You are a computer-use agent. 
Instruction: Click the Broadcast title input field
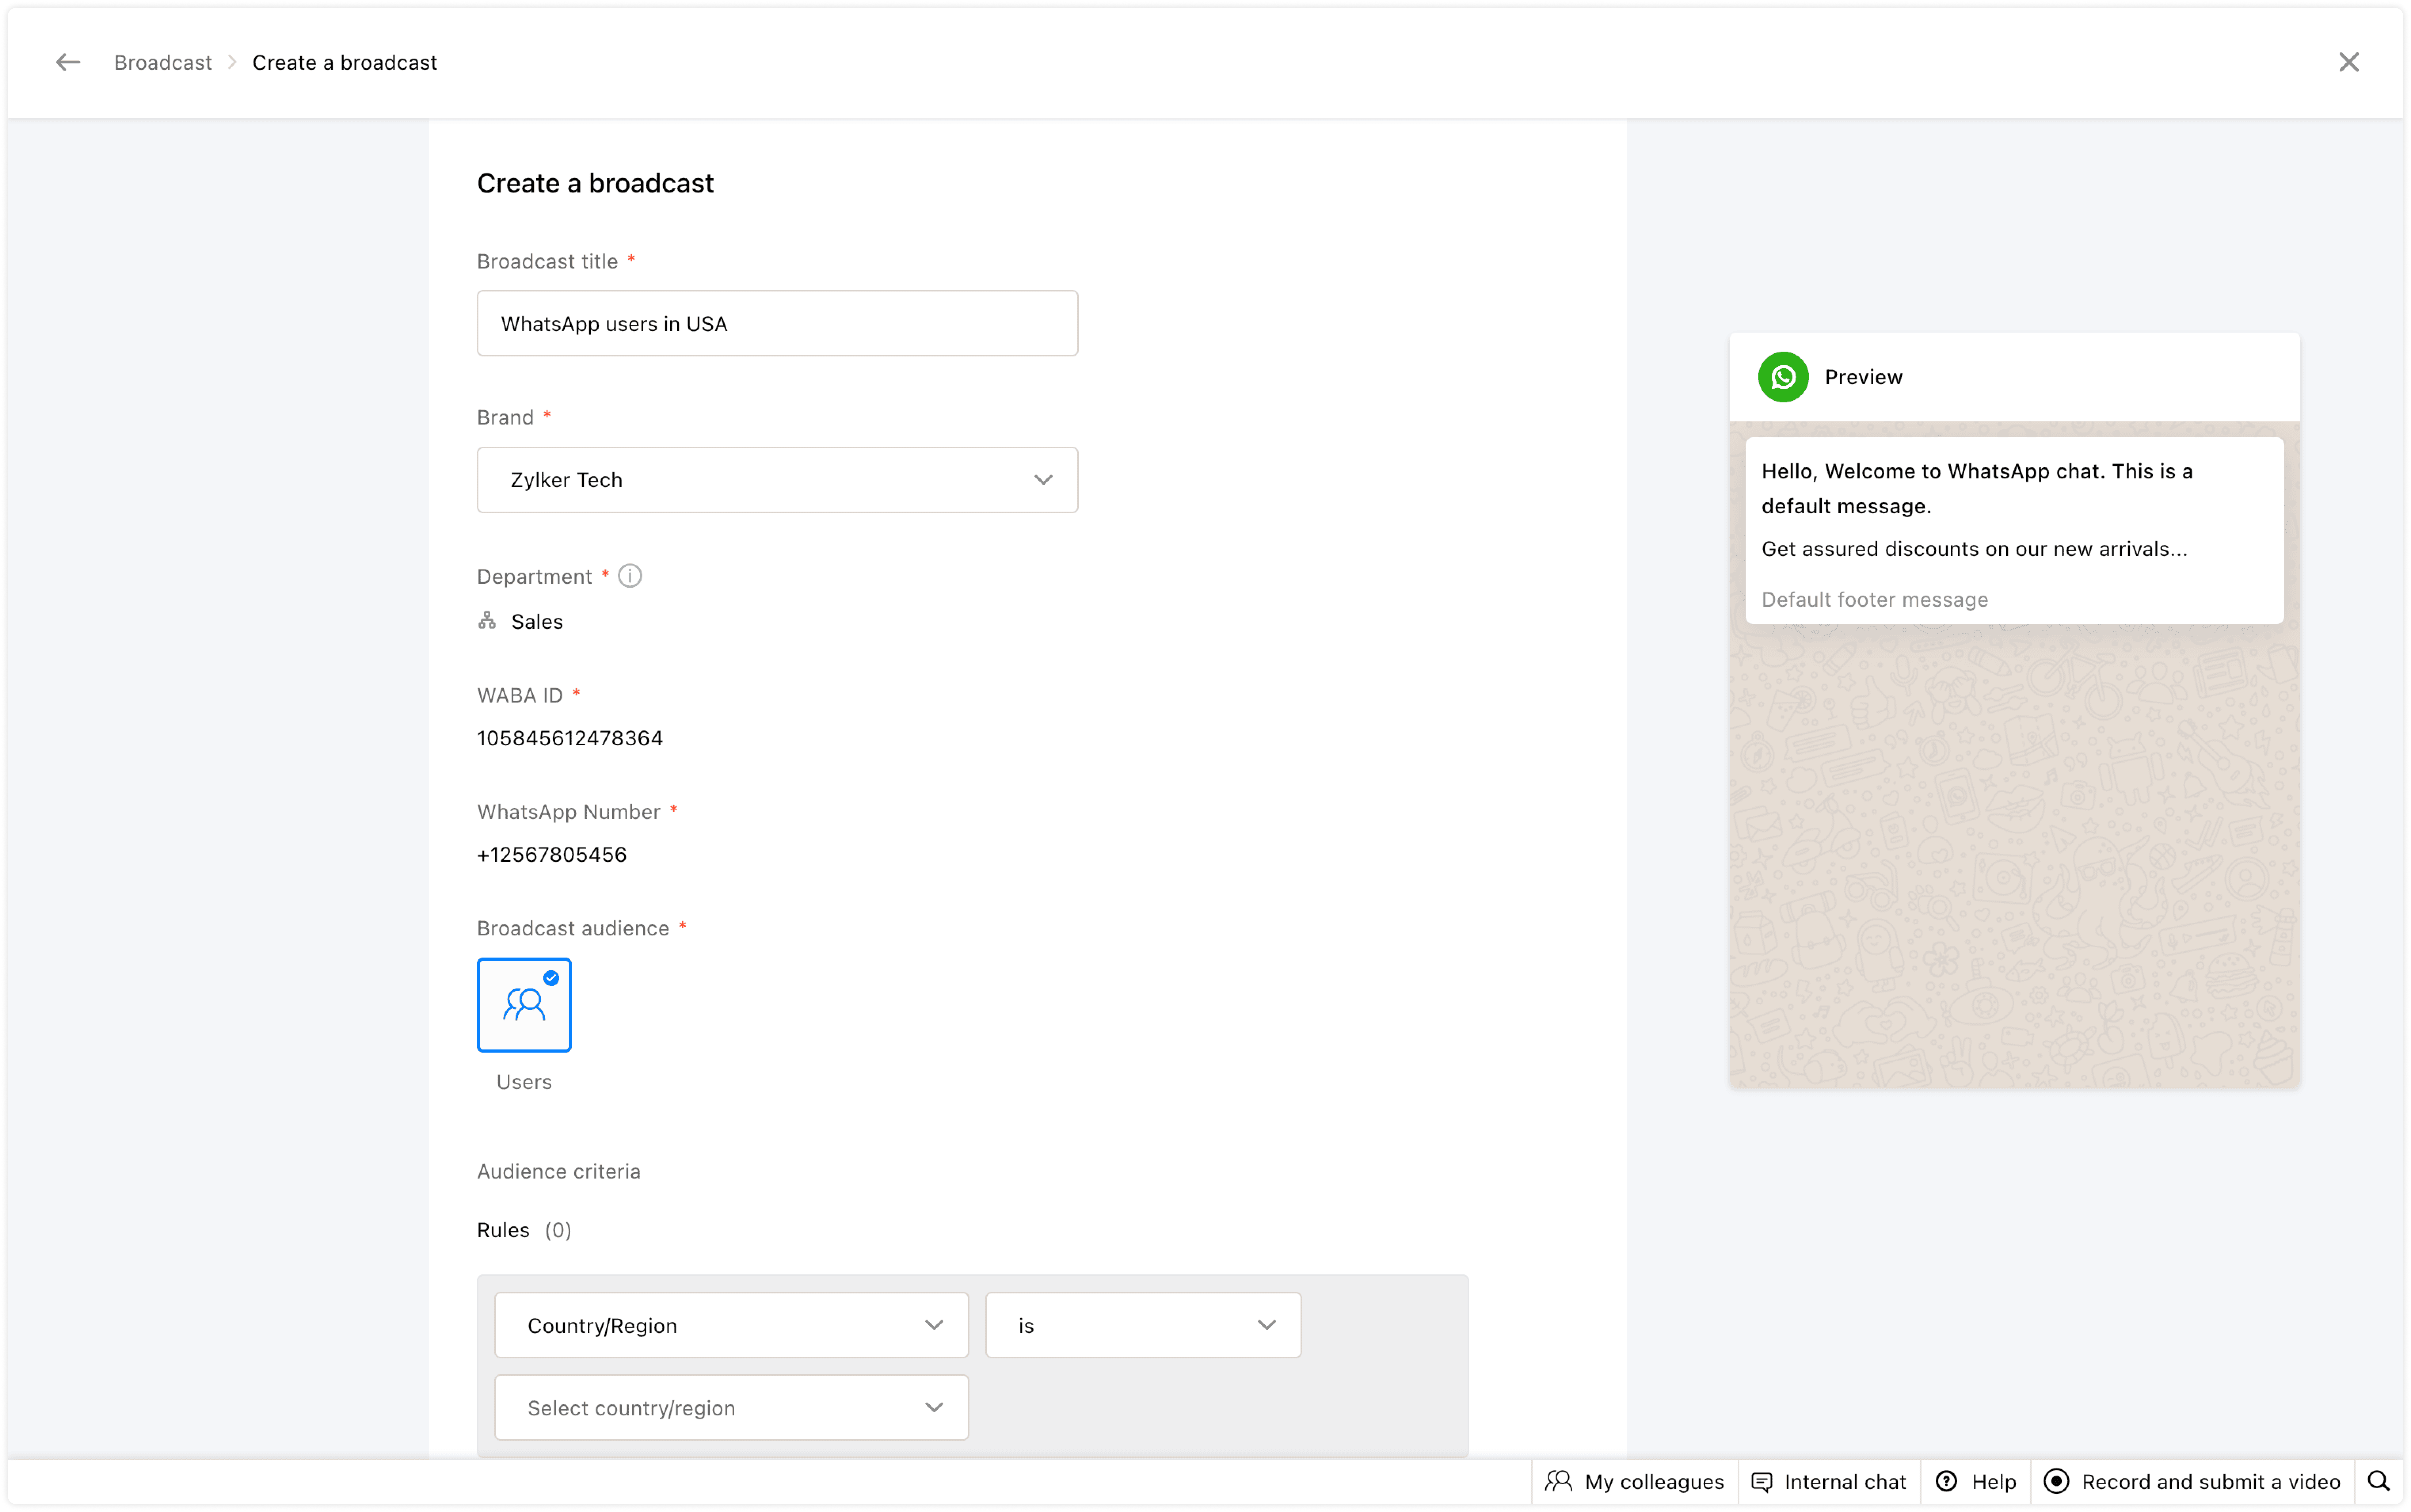tap(777, 323)
